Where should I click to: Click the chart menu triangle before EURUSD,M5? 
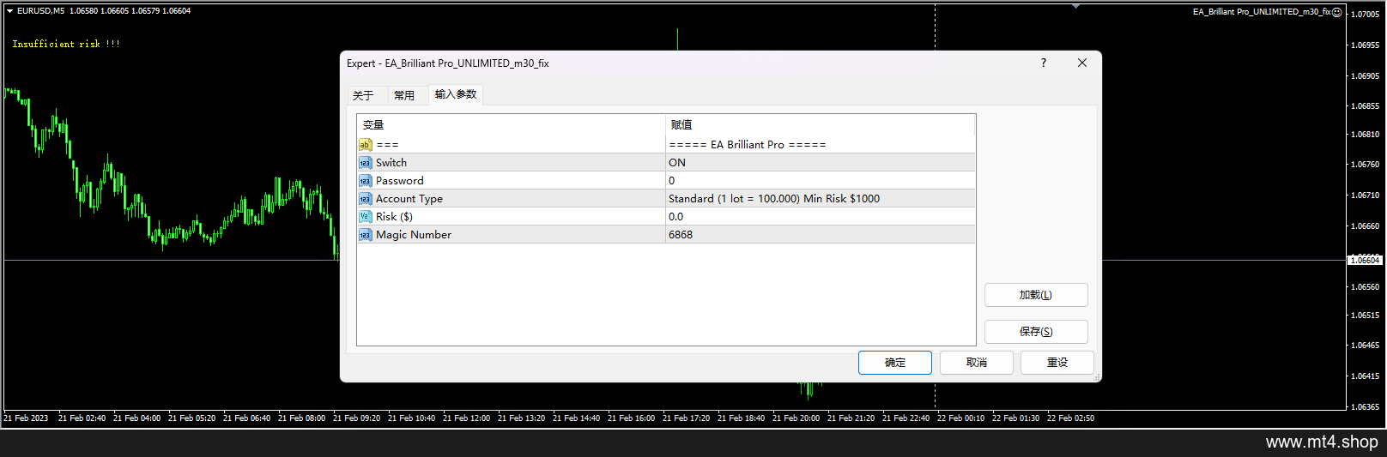tap(9, 11)
